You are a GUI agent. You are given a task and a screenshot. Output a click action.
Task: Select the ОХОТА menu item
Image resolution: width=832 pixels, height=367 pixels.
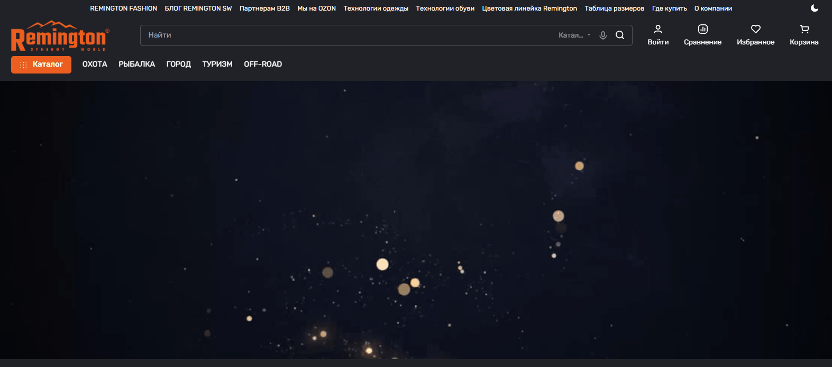(x=95, y=65)
